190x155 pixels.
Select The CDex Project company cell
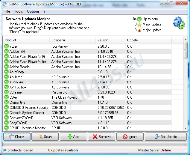[x=73, y=97]
